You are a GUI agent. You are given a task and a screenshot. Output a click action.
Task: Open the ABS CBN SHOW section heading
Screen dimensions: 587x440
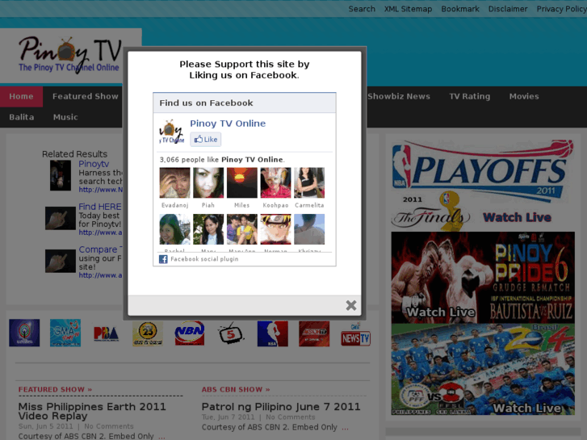236,389
